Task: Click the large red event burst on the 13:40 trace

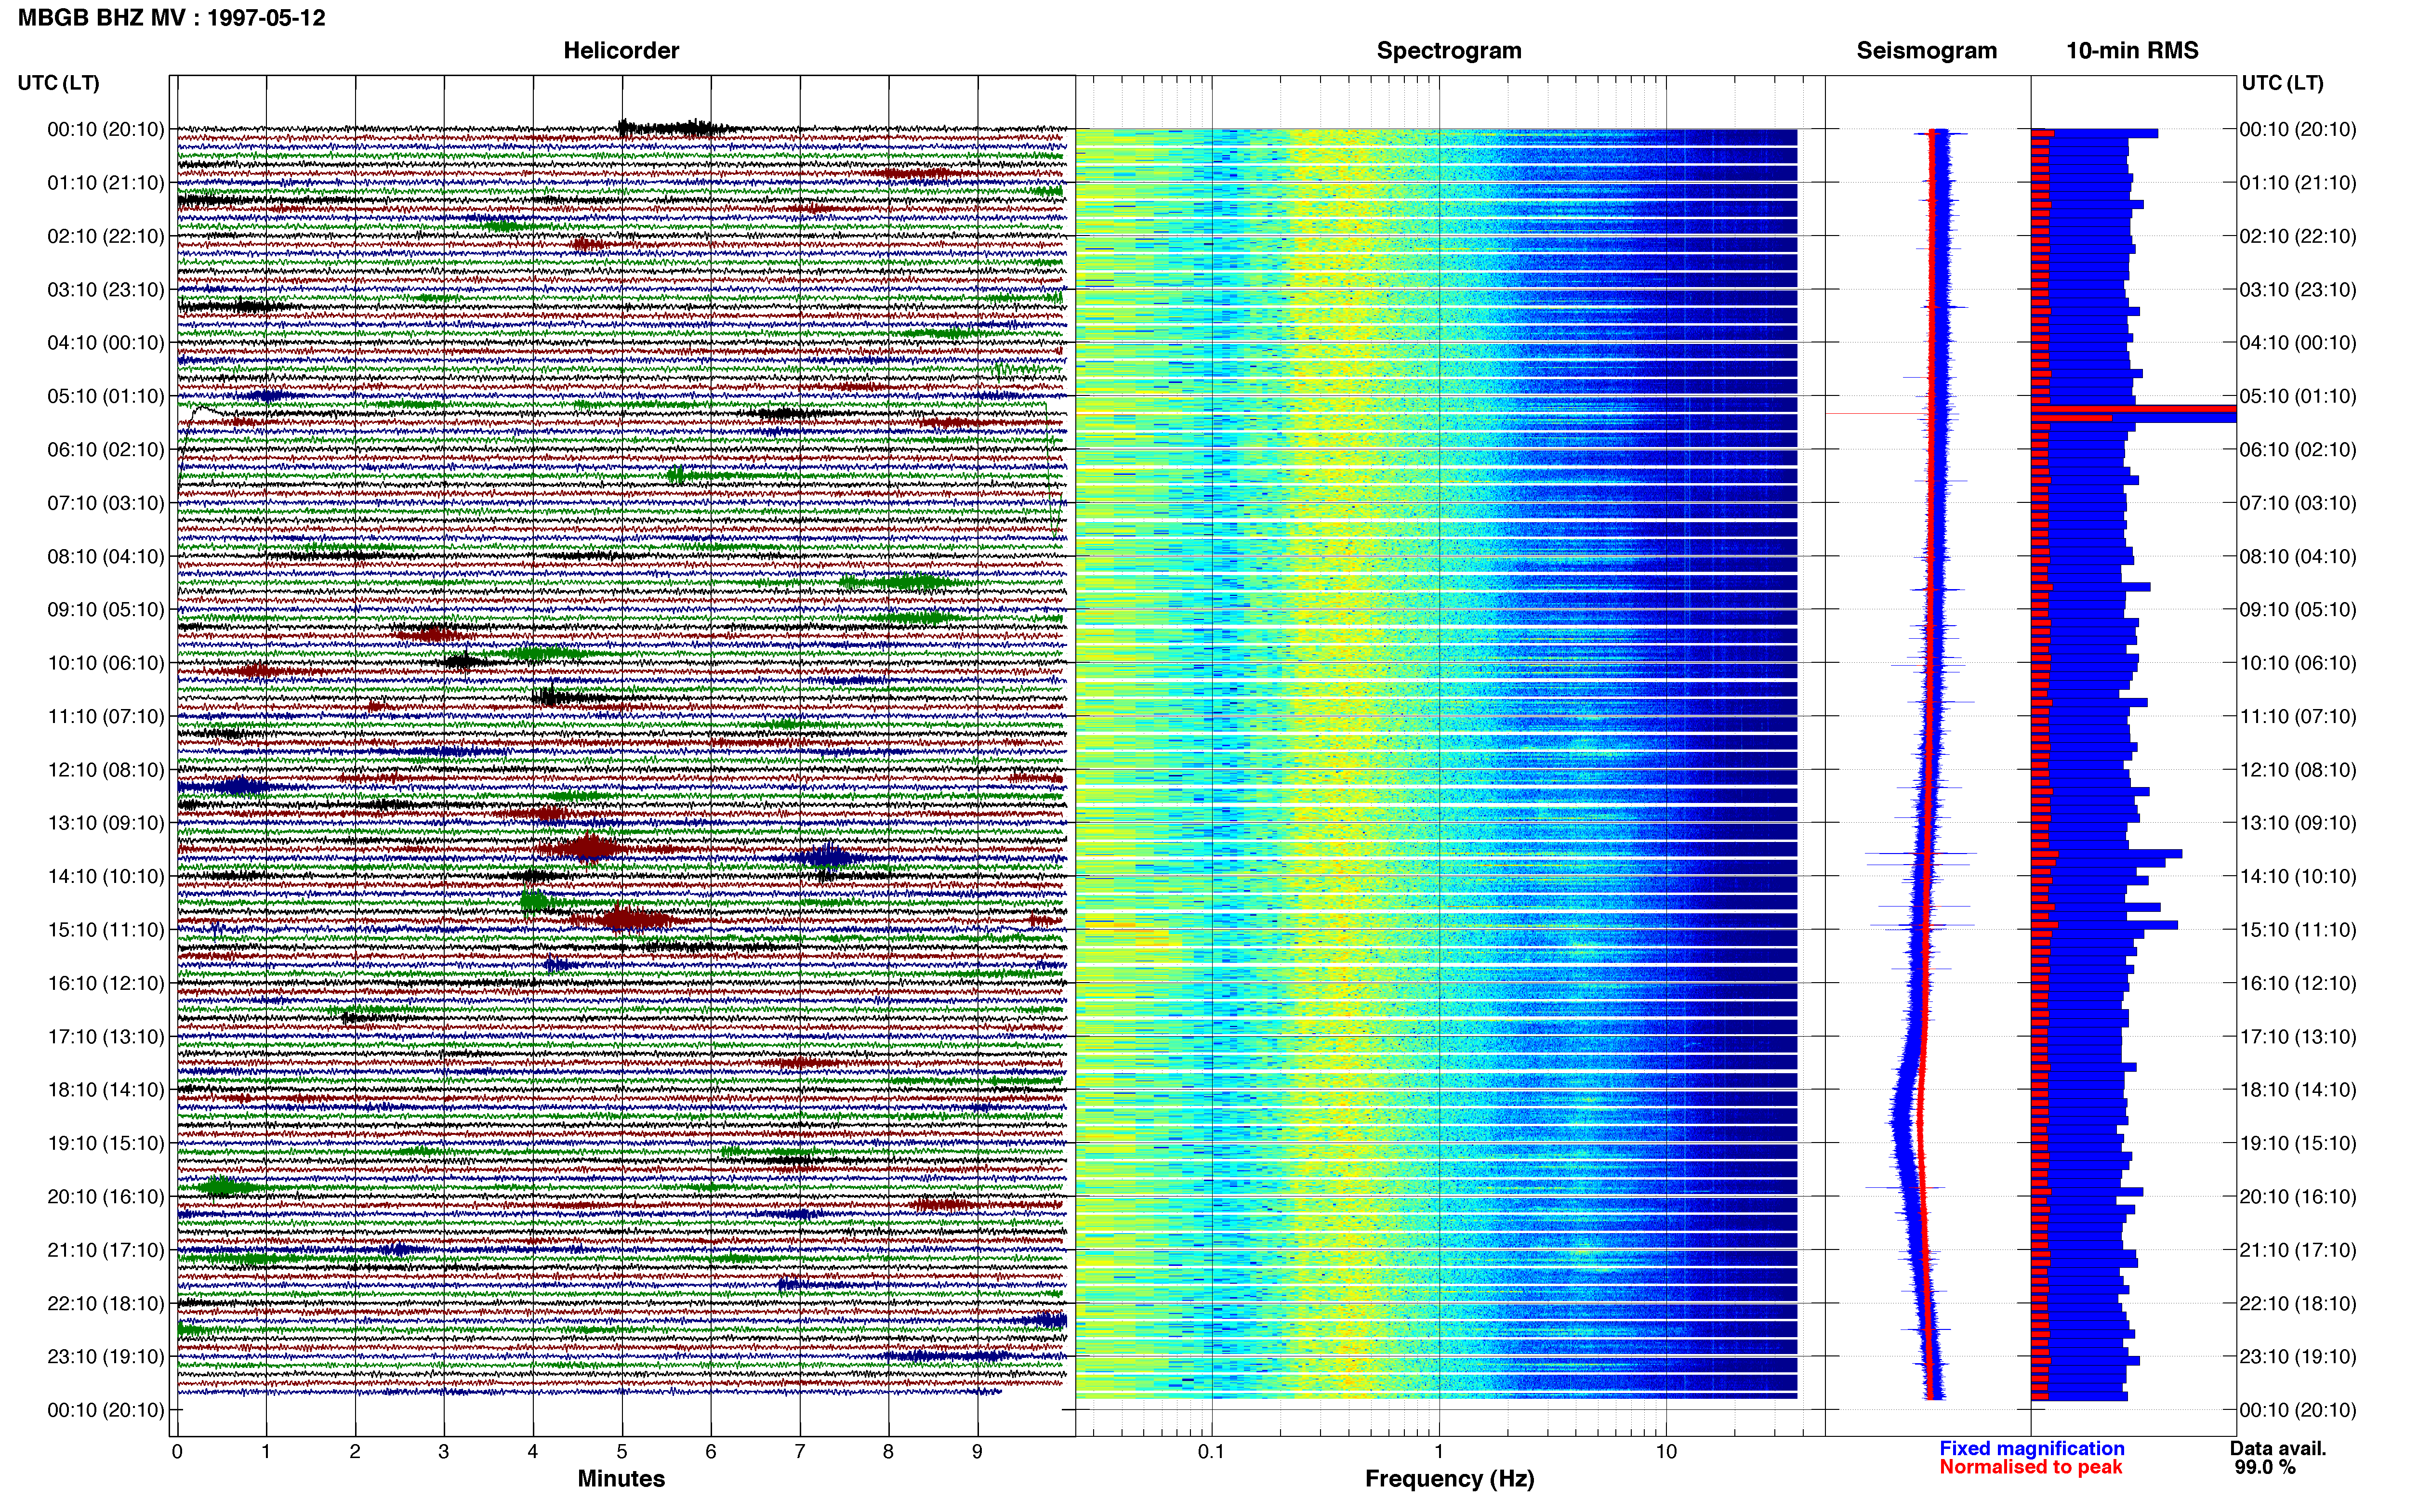Action: [590, 849]
